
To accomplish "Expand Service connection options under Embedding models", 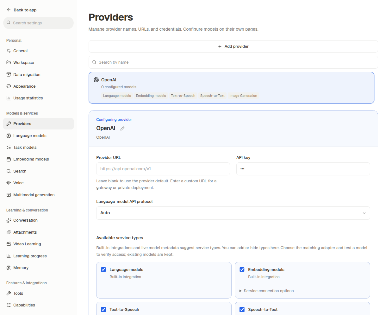I will click(266, 291).
